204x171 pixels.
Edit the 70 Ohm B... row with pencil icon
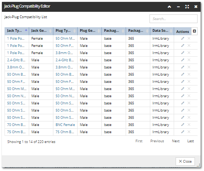tap(183, 125)
